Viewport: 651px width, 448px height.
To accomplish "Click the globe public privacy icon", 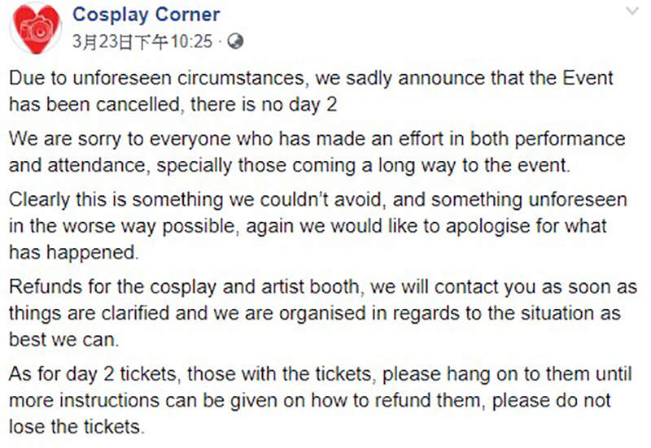I will click(236, 40).
